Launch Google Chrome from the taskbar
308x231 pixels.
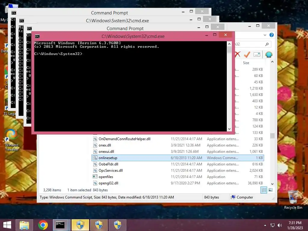click(x=43, y=225)
